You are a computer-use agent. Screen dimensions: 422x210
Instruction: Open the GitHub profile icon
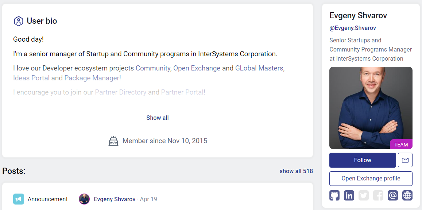click(334, 195)
